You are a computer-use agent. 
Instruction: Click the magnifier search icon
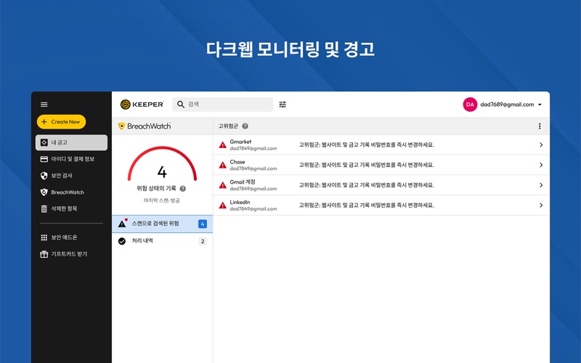click(181, 105)
